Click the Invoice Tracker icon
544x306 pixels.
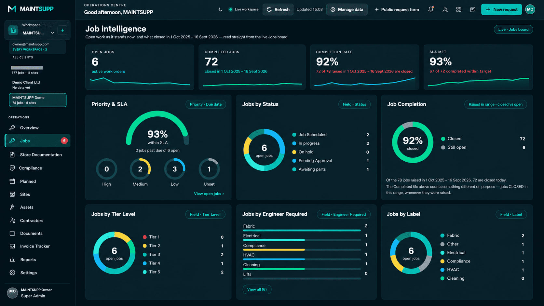pyautogui.click(x=12, y=246)
